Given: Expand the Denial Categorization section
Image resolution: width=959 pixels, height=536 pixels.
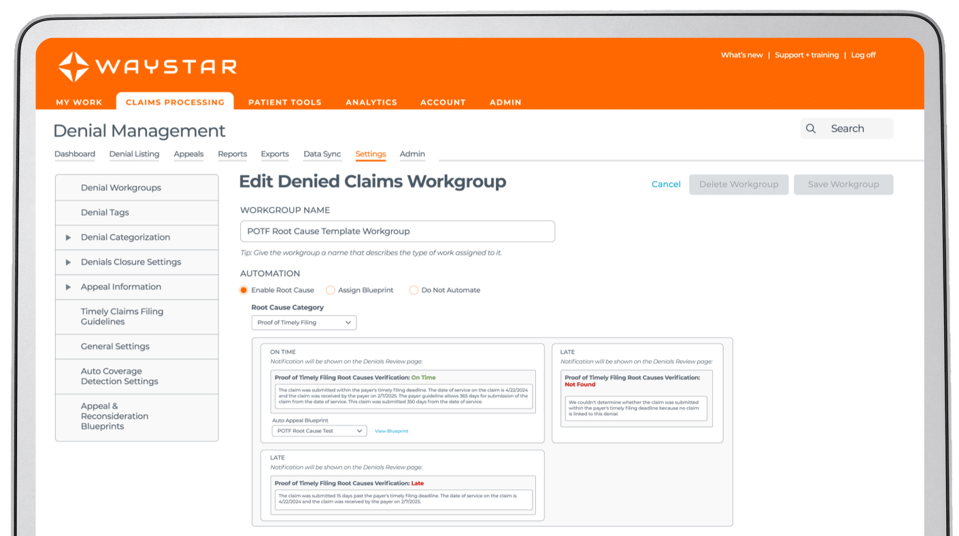Looking at the screenshot, I should tap(68, 237).
